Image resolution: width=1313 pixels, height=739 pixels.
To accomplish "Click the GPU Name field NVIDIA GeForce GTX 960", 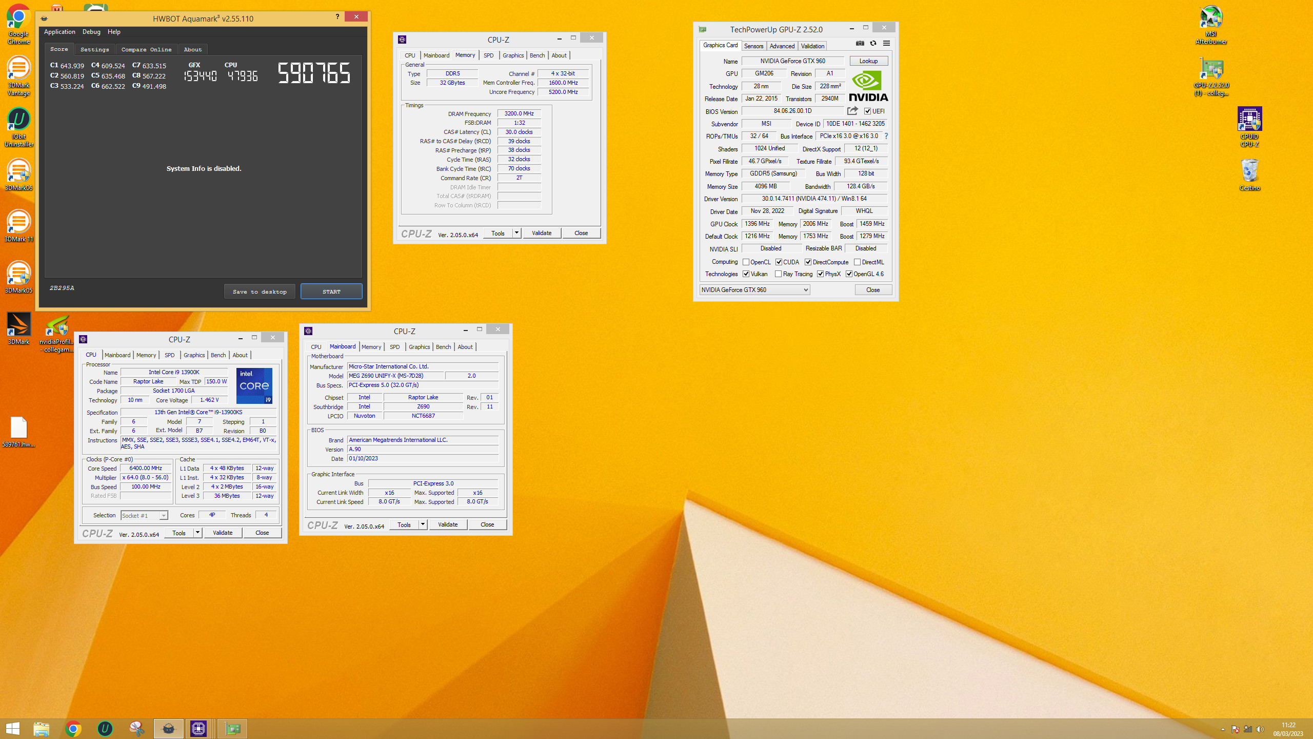I will click(x=792, y=61).
